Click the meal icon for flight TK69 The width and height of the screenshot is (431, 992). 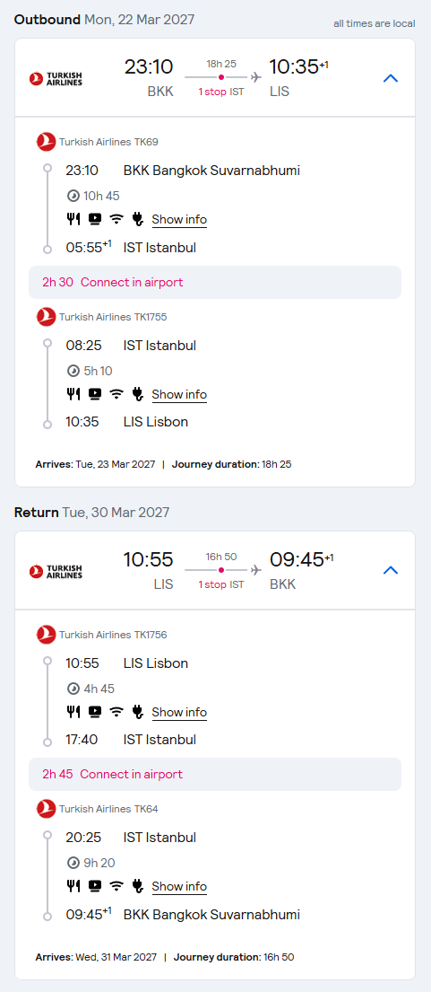(73, 220)
